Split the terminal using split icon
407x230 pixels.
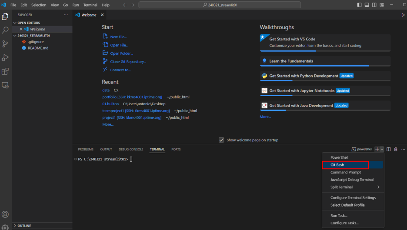tap(389, 149)
